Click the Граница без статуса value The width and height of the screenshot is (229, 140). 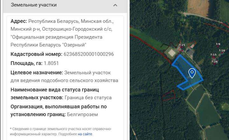pyautogui.click(x=88, y=98)
